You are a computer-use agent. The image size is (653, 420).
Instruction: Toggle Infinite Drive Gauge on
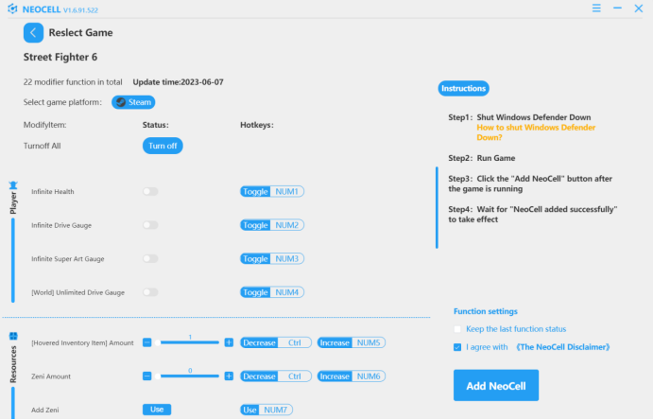[x=150, y=225]
